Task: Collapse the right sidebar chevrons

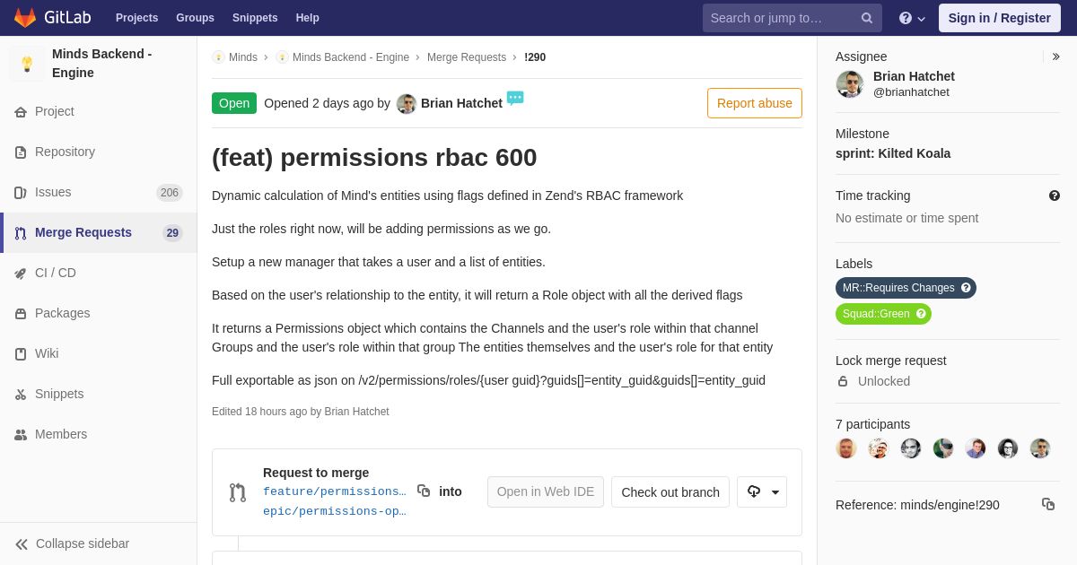Action: point(1055,56)
